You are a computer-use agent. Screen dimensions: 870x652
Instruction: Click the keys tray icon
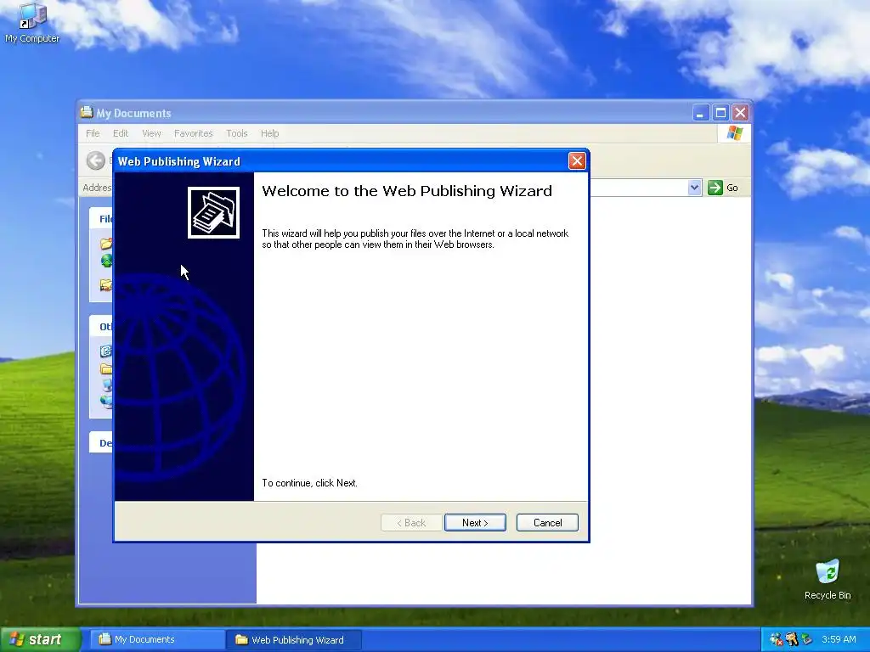(791, 640)
